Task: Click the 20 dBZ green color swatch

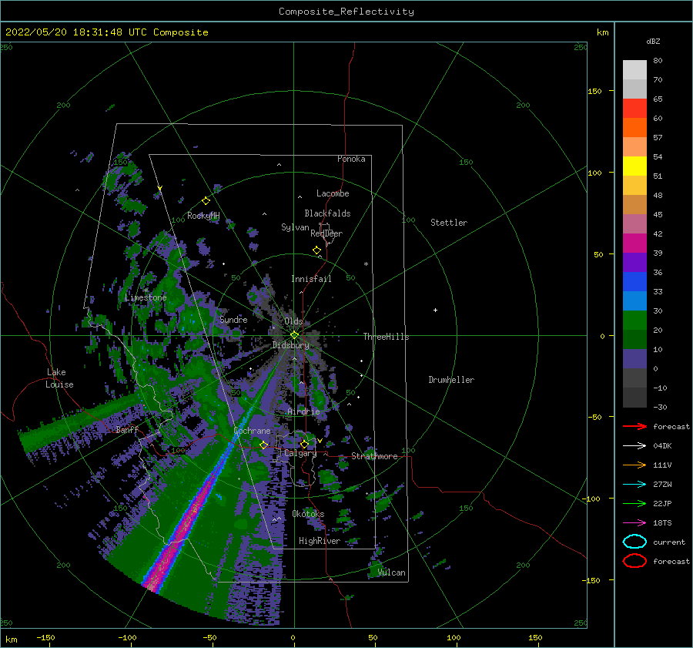Action: [x=634, y=339]
